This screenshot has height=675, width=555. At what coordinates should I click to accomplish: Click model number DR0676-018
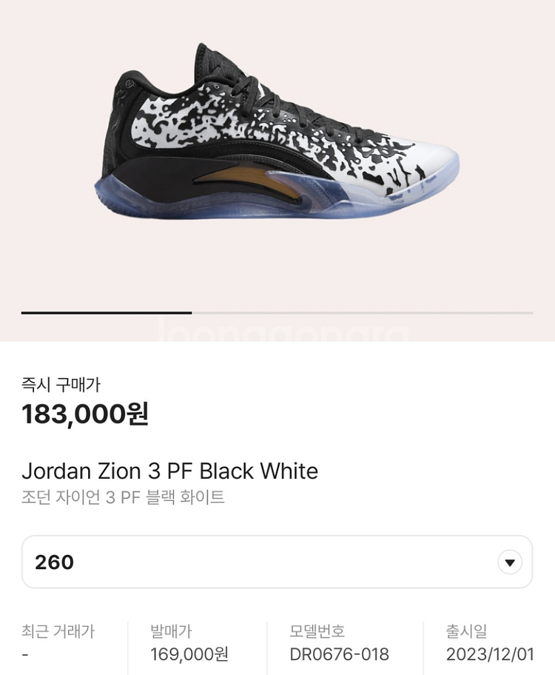339,654
